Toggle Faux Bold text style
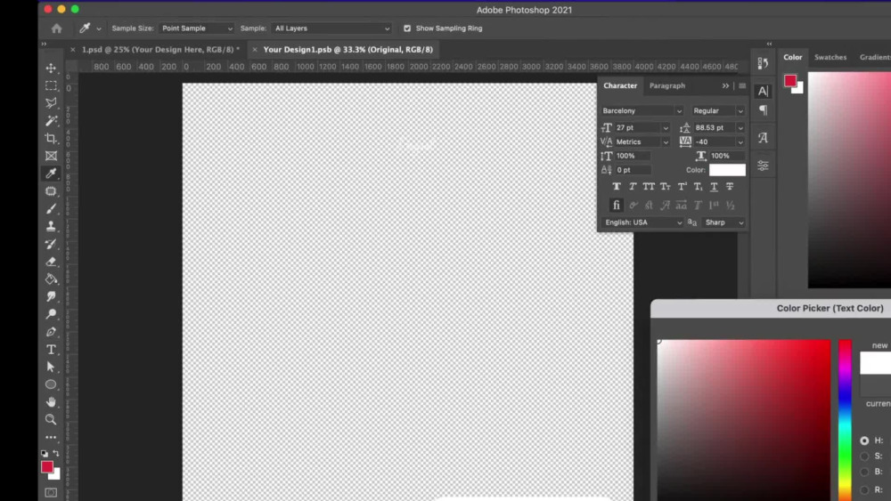Image resolution: width=891 pixels, height=501 pixels. tap(617, 186)
